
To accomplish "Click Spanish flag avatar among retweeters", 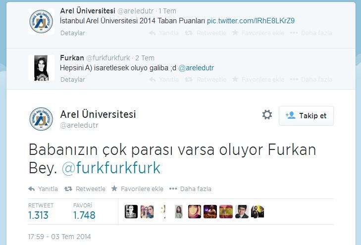I will (226, 211).
